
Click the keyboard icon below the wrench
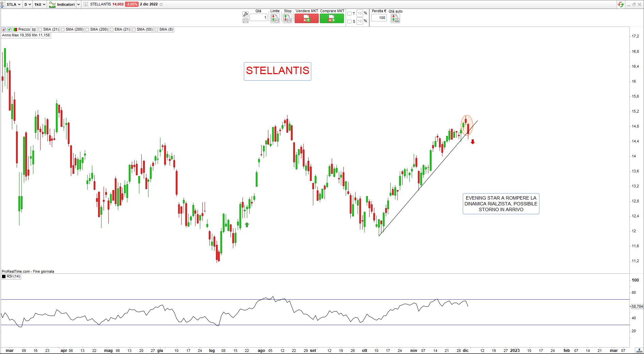click(245, 21)
